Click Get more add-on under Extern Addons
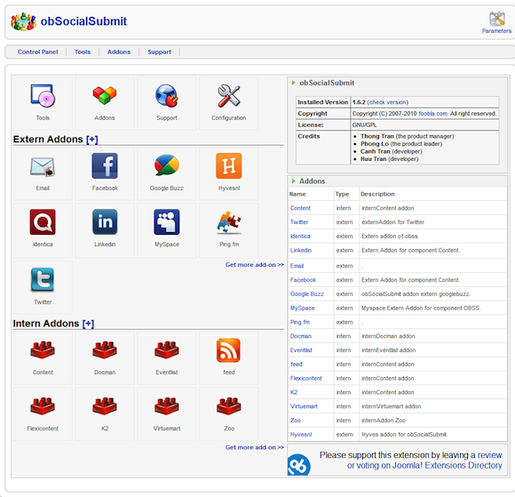 pyautogui.click(x=255, y=265)
